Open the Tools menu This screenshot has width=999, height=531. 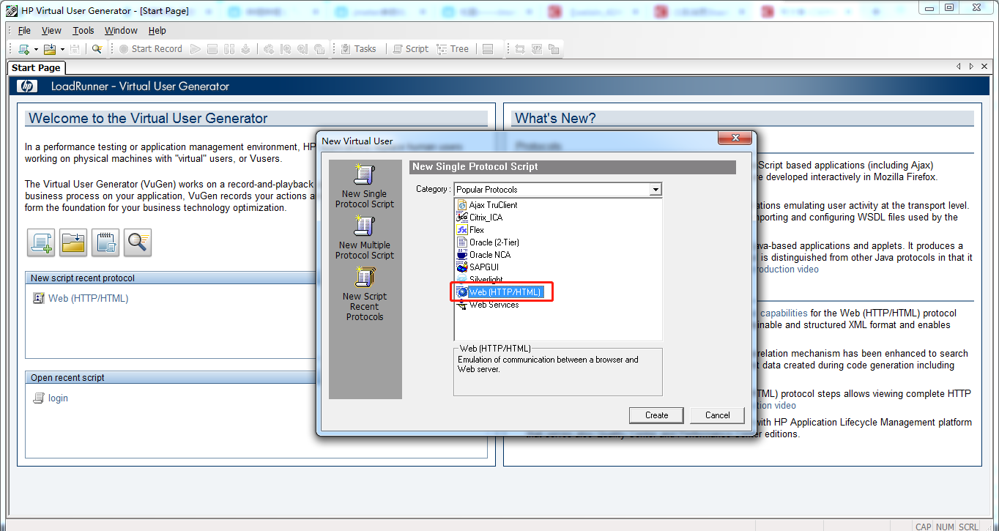tap(83, 31)
